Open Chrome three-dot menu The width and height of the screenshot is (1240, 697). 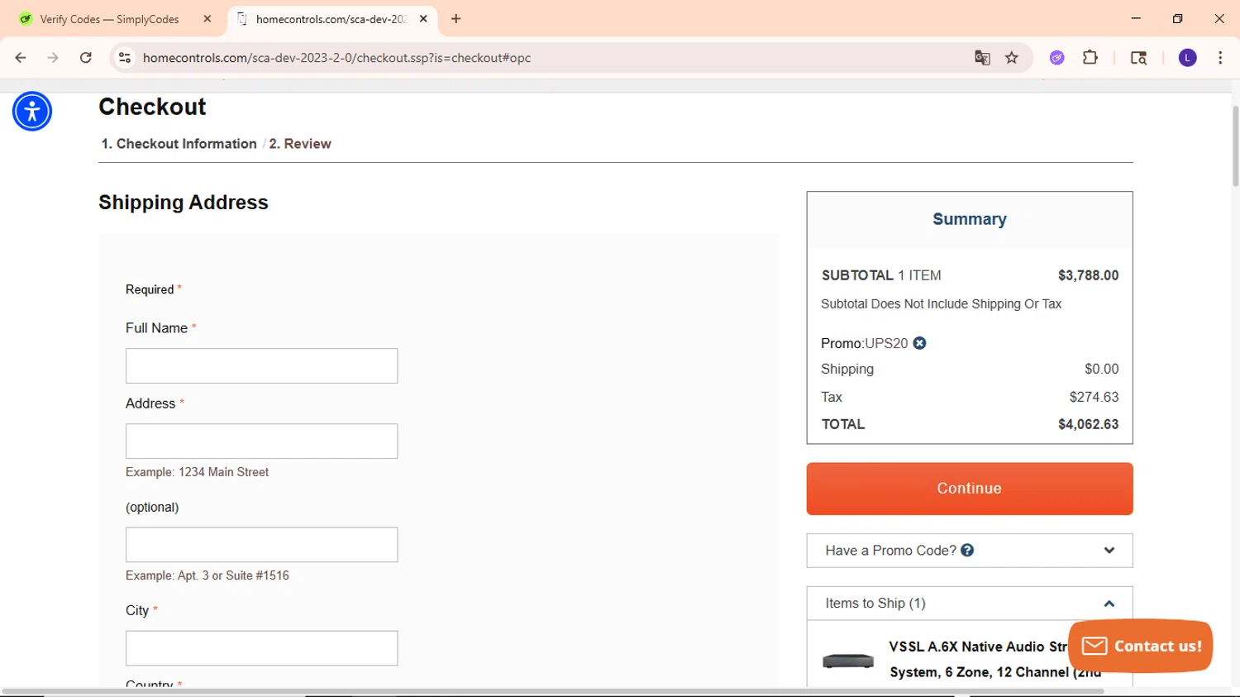[x=1220, y=58]
